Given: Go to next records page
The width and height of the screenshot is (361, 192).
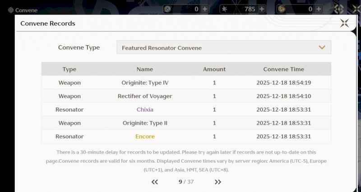Looking at the screenshot, I should [218, 182].
